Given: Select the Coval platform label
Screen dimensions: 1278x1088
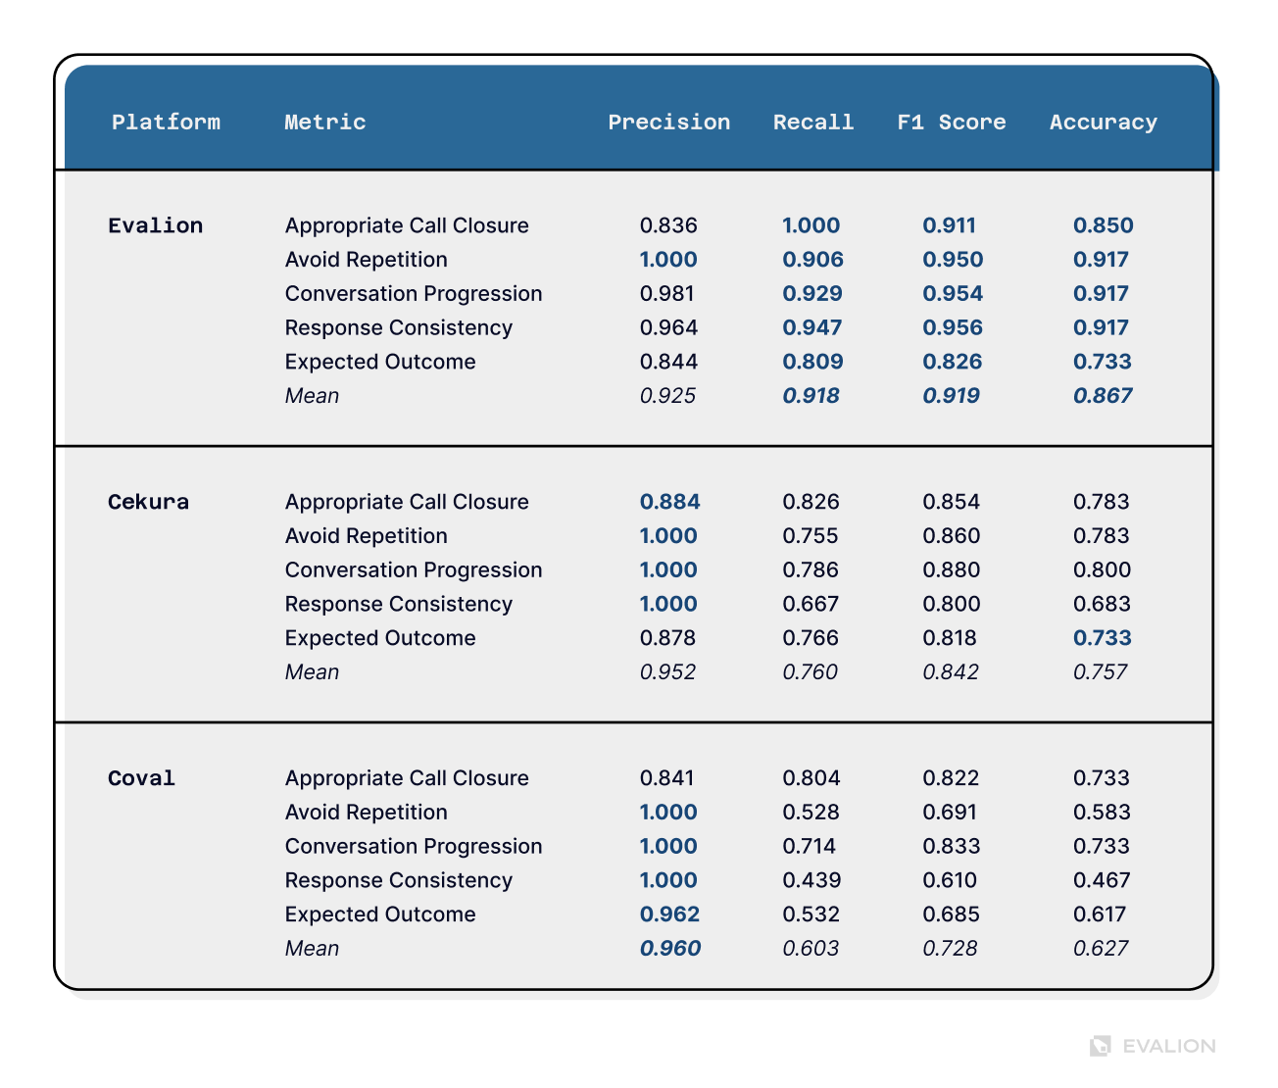Looking at the screenshot, I should pyautogui.click(x=141, y=778).
